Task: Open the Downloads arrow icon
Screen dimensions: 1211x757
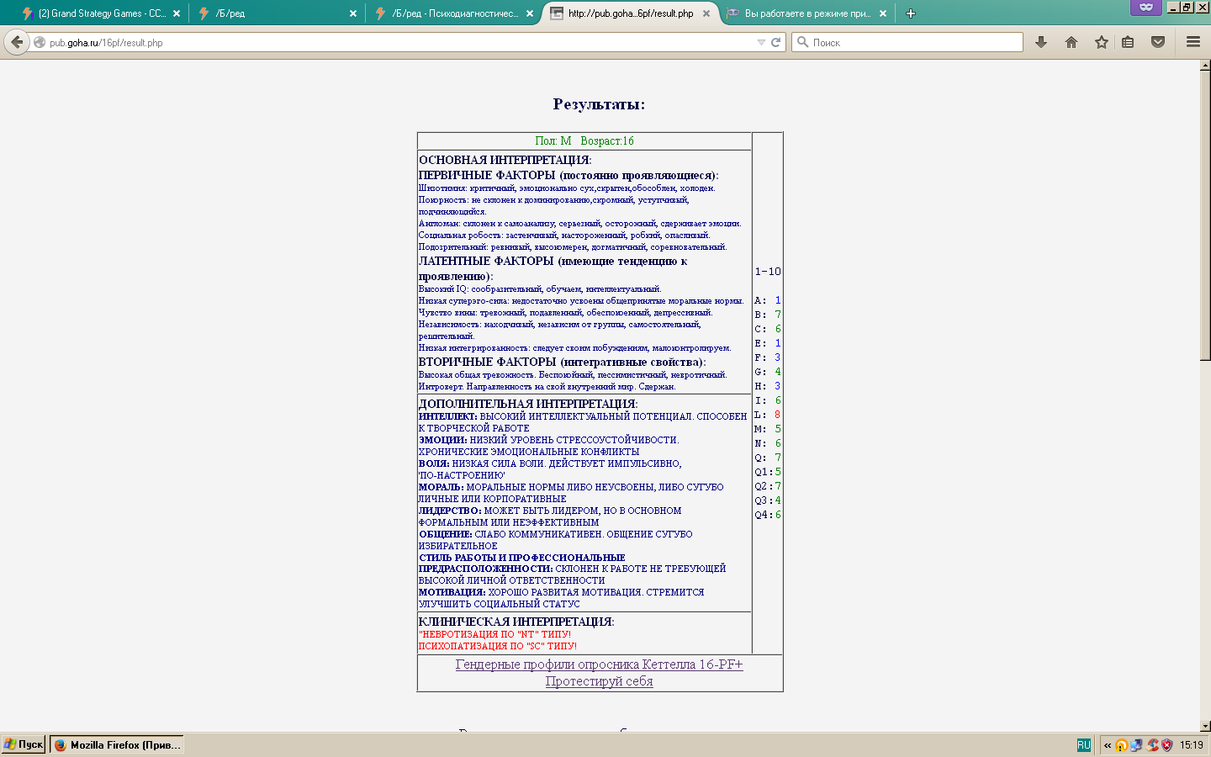Action: pos(1041,42)
